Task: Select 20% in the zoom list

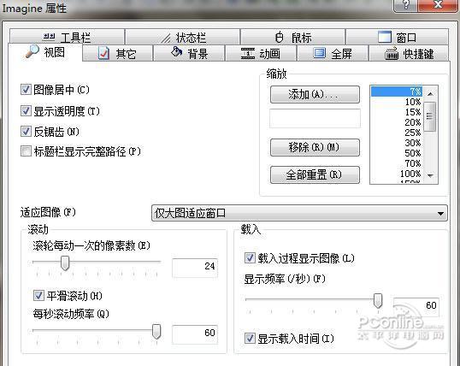Action: coord(397,122)
